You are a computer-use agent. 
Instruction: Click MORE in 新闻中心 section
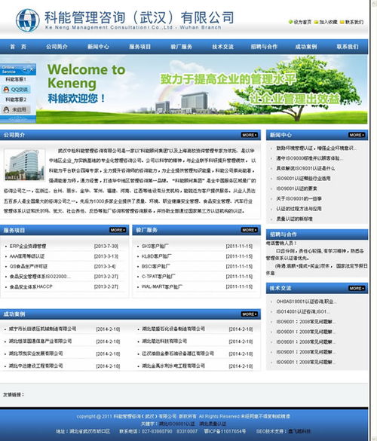(x=357, y=135)
